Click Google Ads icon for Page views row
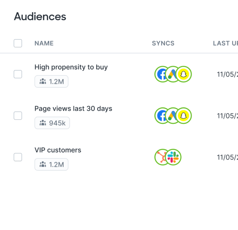The height and width of the screenshot is (230, 238). tap(173, 116)
